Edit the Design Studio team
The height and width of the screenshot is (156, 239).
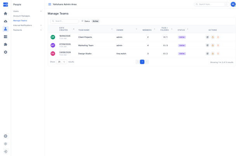(207, 54)
